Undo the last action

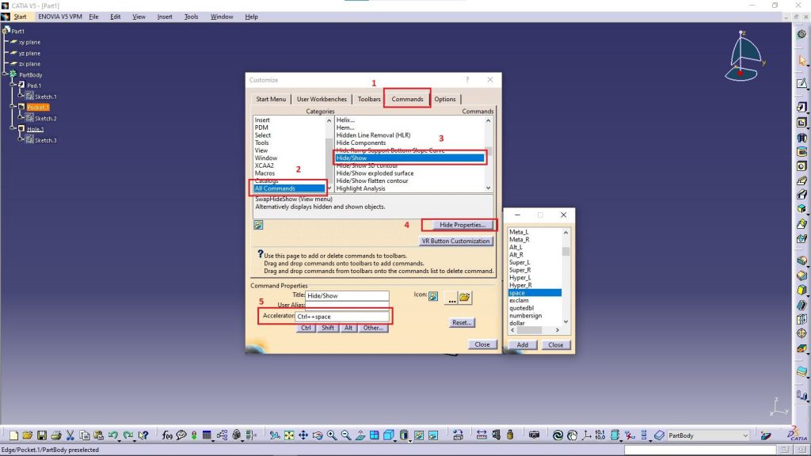[112, 435]
